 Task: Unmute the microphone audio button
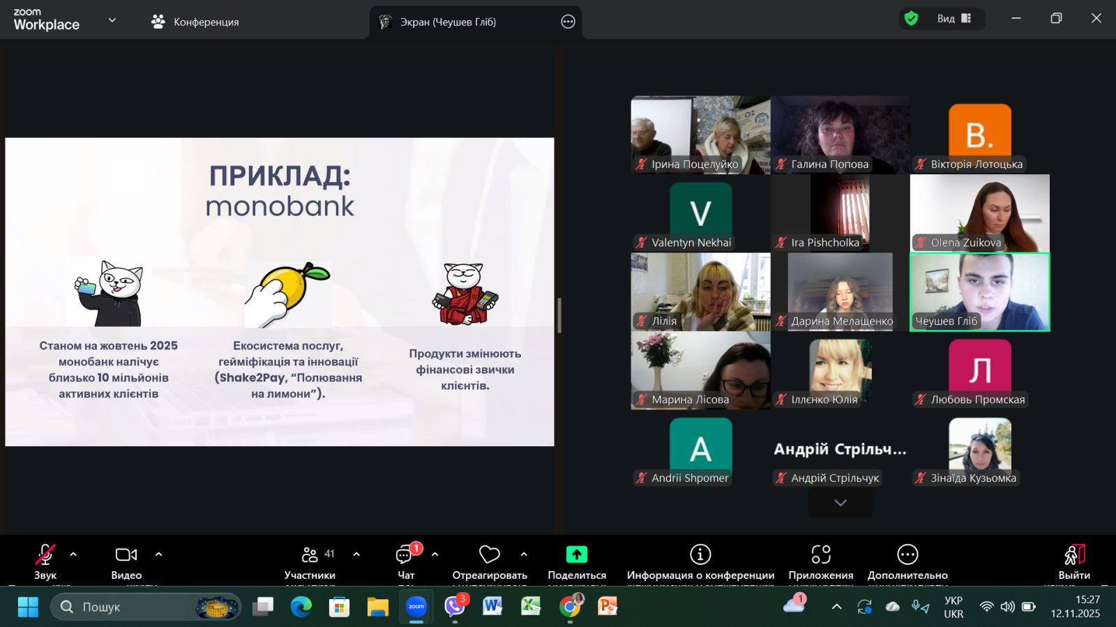click(x=45, y=555)
